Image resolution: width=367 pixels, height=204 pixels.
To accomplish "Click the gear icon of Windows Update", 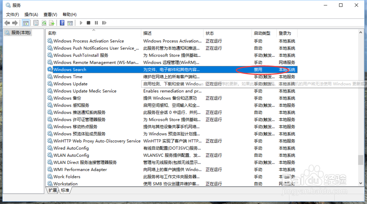I will (50, 84).
